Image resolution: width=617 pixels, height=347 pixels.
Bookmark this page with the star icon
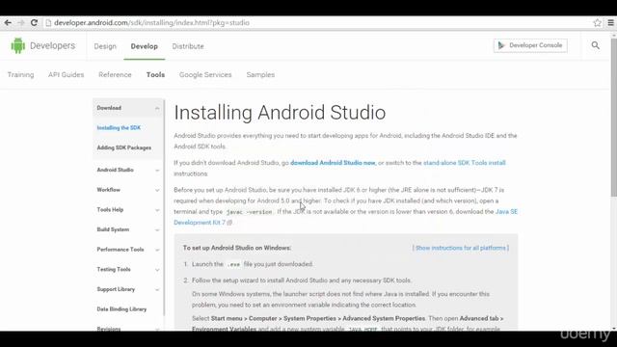click(598, 23)
